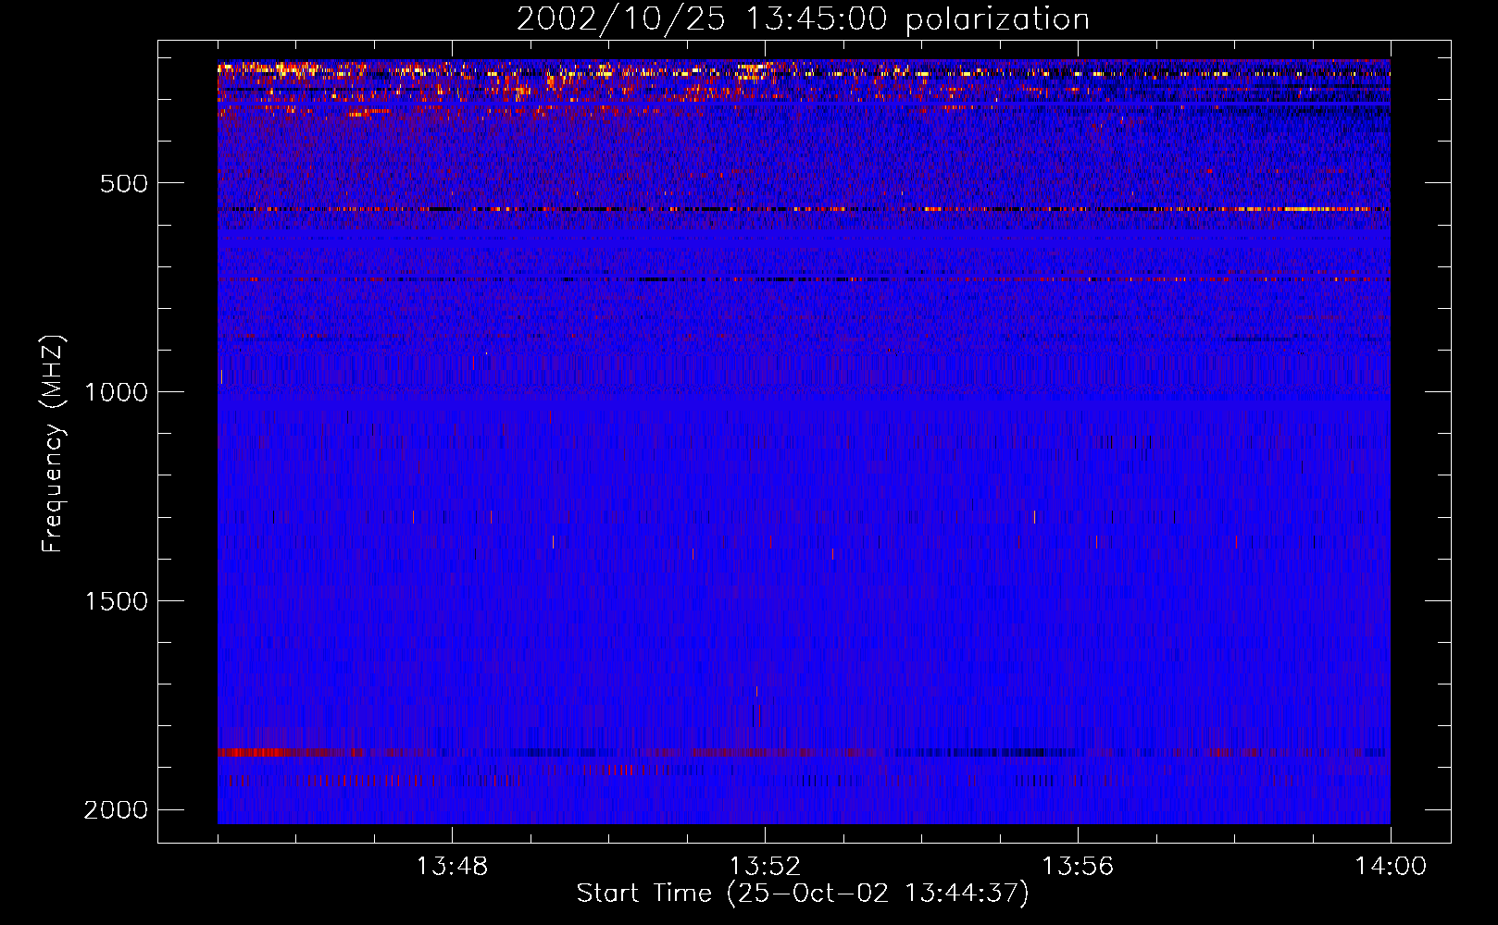This screenshot has height=925, width=1498.
Task: Click the "Frequency (MHZ)" axis label
Action: tap(53, 443)
